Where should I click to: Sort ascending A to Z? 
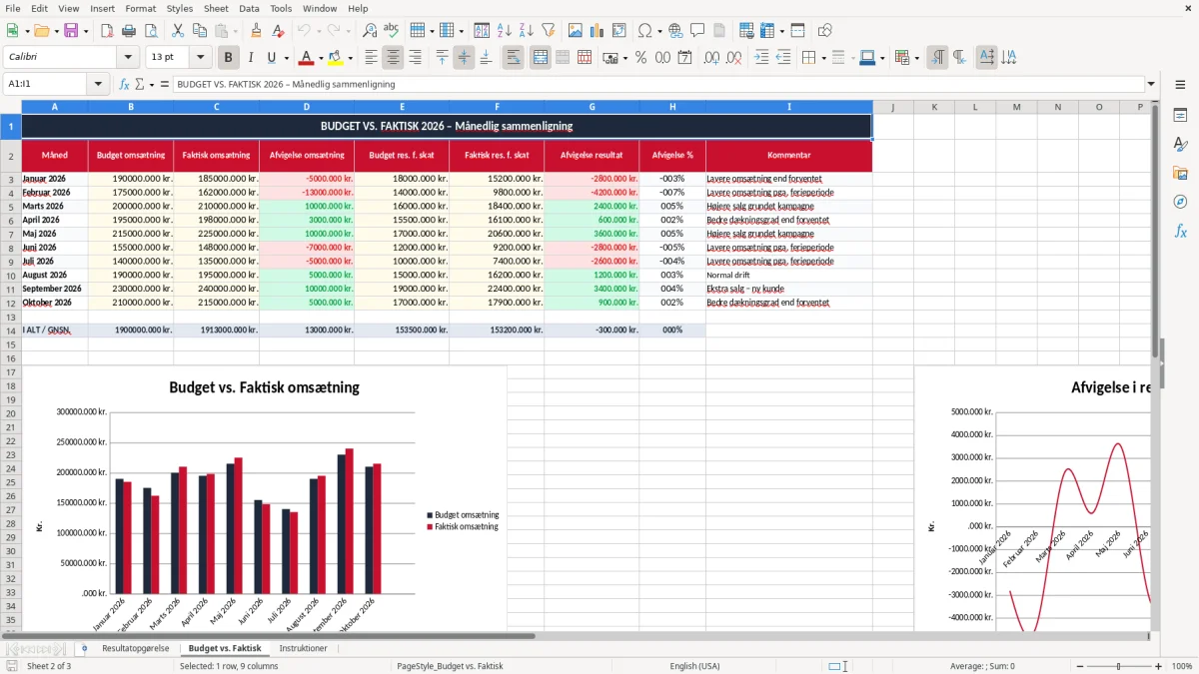[505, 31]
